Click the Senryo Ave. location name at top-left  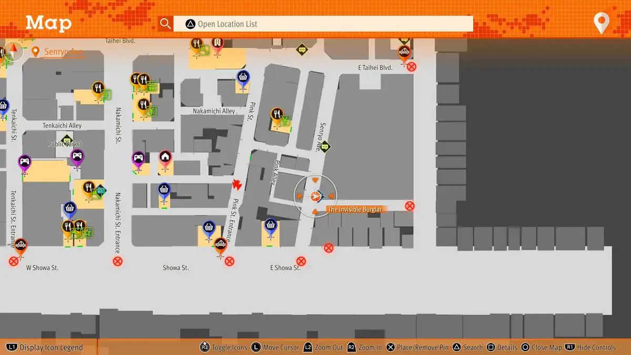pyautogui.click(x=63, y=52)
